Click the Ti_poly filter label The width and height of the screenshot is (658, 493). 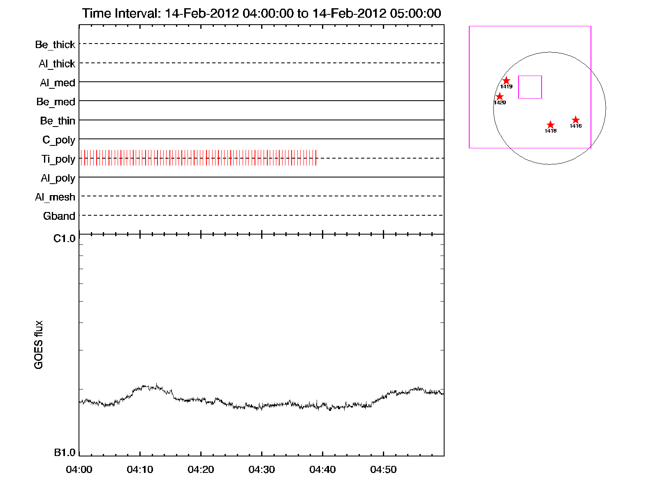point(58,159)
